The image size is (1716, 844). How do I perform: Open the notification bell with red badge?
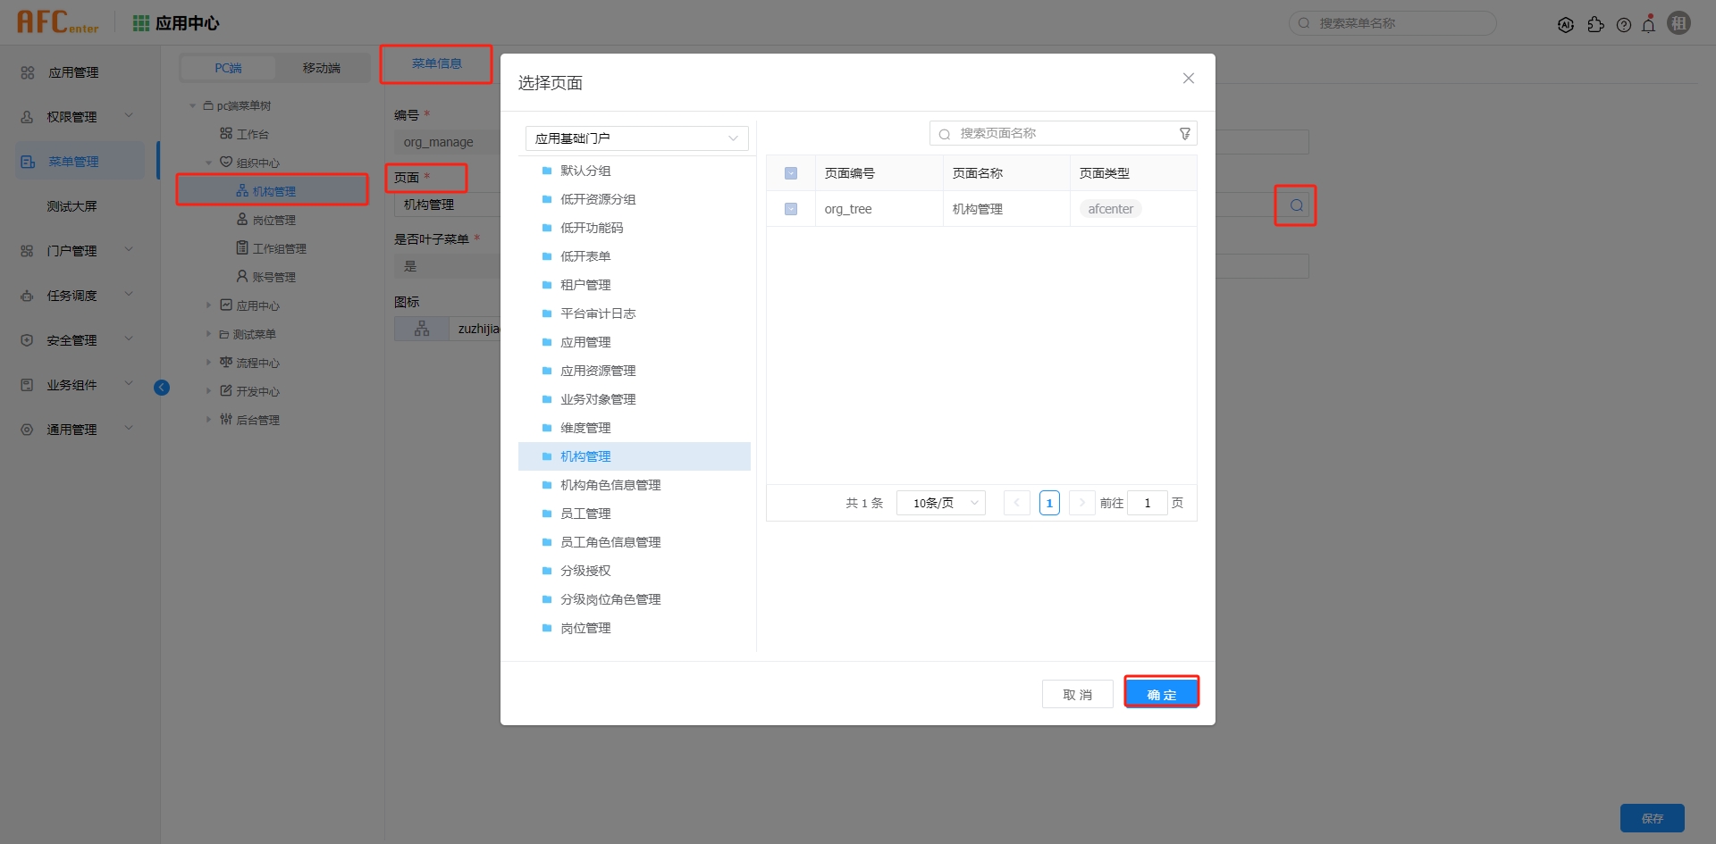click(x=1649, y=24)
